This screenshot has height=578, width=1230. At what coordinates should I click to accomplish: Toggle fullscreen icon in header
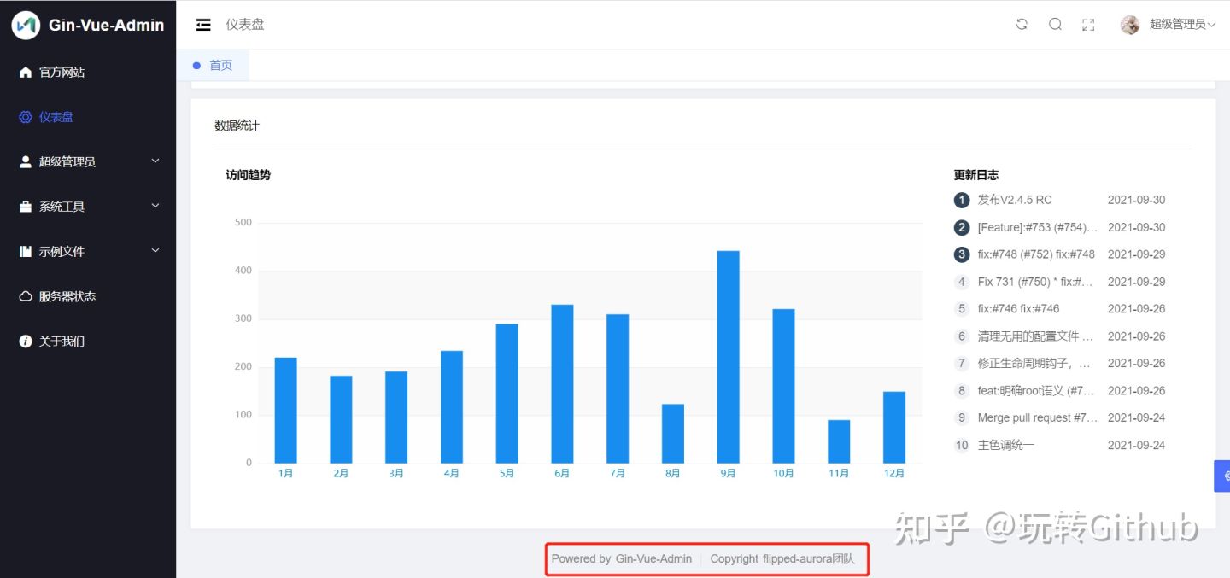pos(1088,25)
